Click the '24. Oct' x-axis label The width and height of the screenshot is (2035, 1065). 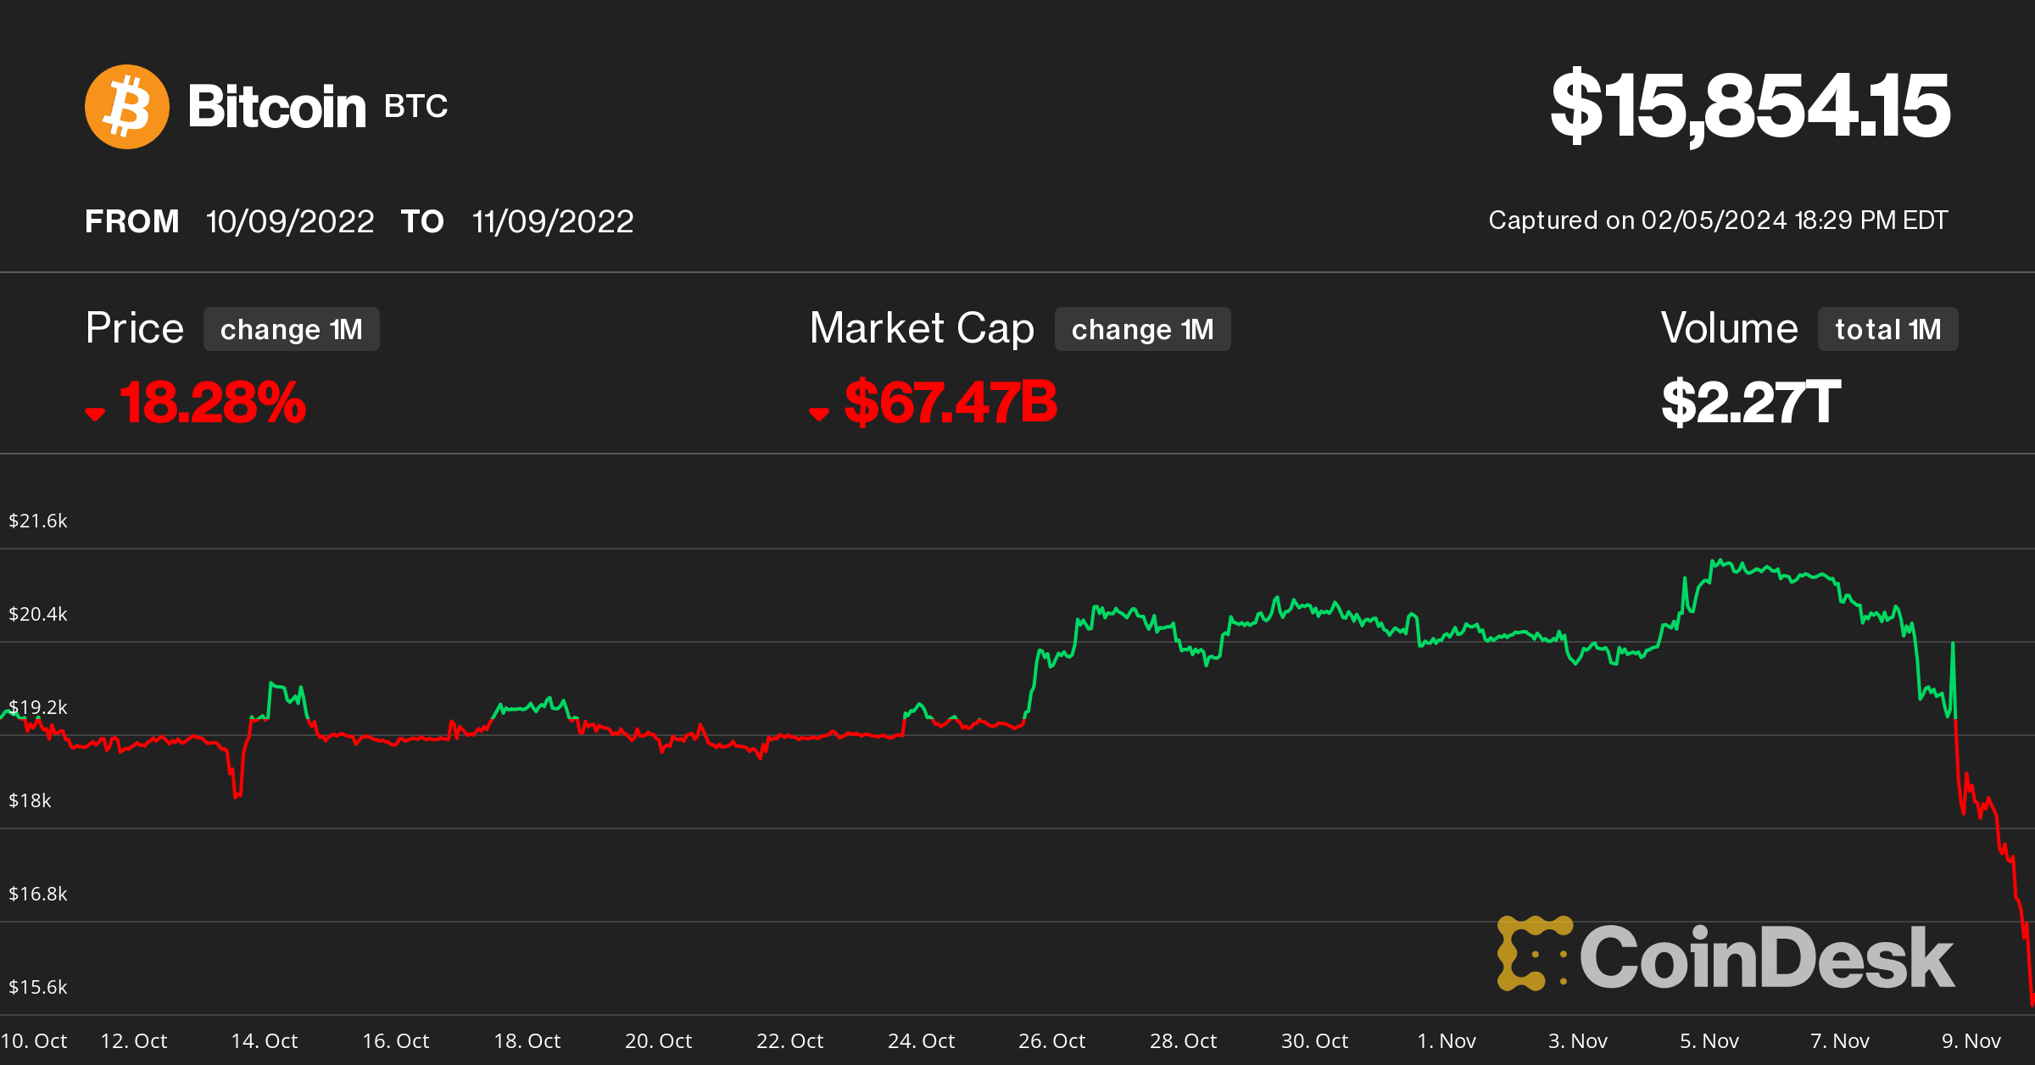click(922, 1041)
